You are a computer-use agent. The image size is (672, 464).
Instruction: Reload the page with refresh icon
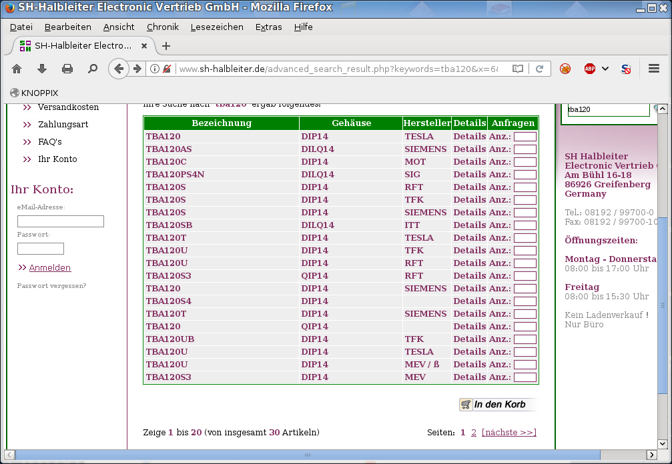pos(540,69)
